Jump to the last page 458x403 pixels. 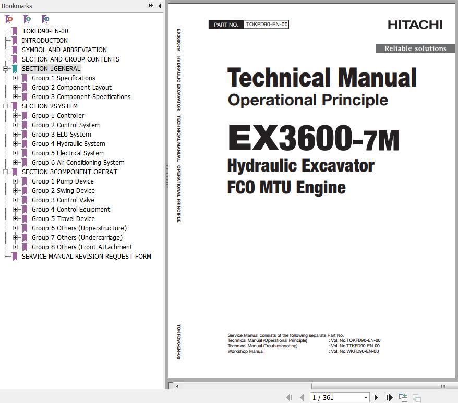pyautogui.click(x=389, y=397)
